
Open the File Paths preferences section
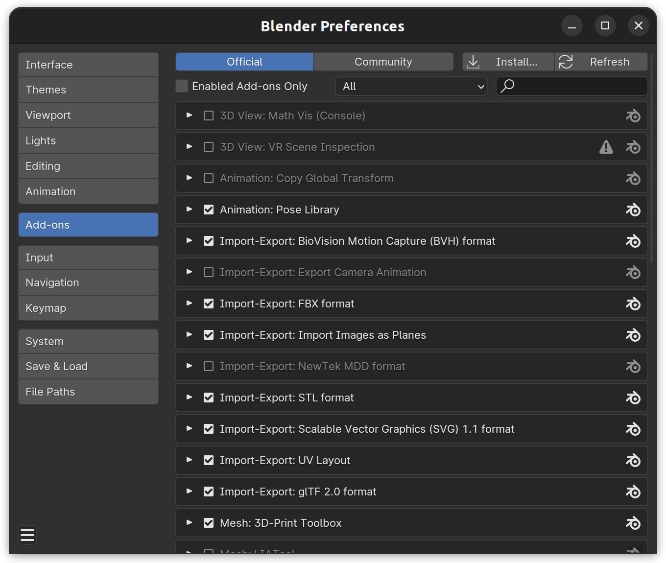[88, 392]
